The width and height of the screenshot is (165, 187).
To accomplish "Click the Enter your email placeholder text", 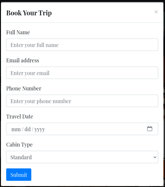I will click(x=30, y=73).
